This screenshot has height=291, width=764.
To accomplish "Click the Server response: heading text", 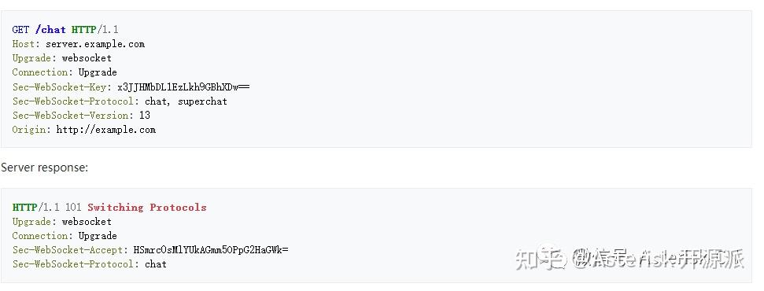I will (44, 168).
